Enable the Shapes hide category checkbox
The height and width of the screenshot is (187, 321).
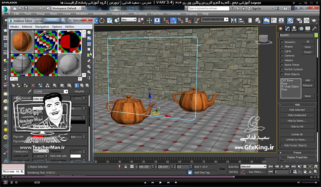[x=282, y=46]
